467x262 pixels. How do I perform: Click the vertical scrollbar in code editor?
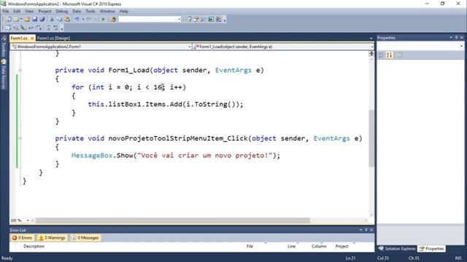pos(371,138)
